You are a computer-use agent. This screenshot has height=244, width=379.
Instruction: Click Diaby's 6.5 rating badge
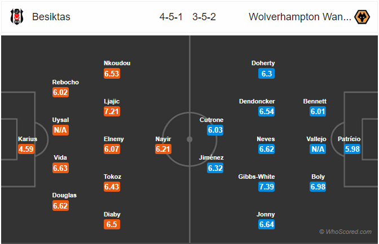click(x=112, y=224)
